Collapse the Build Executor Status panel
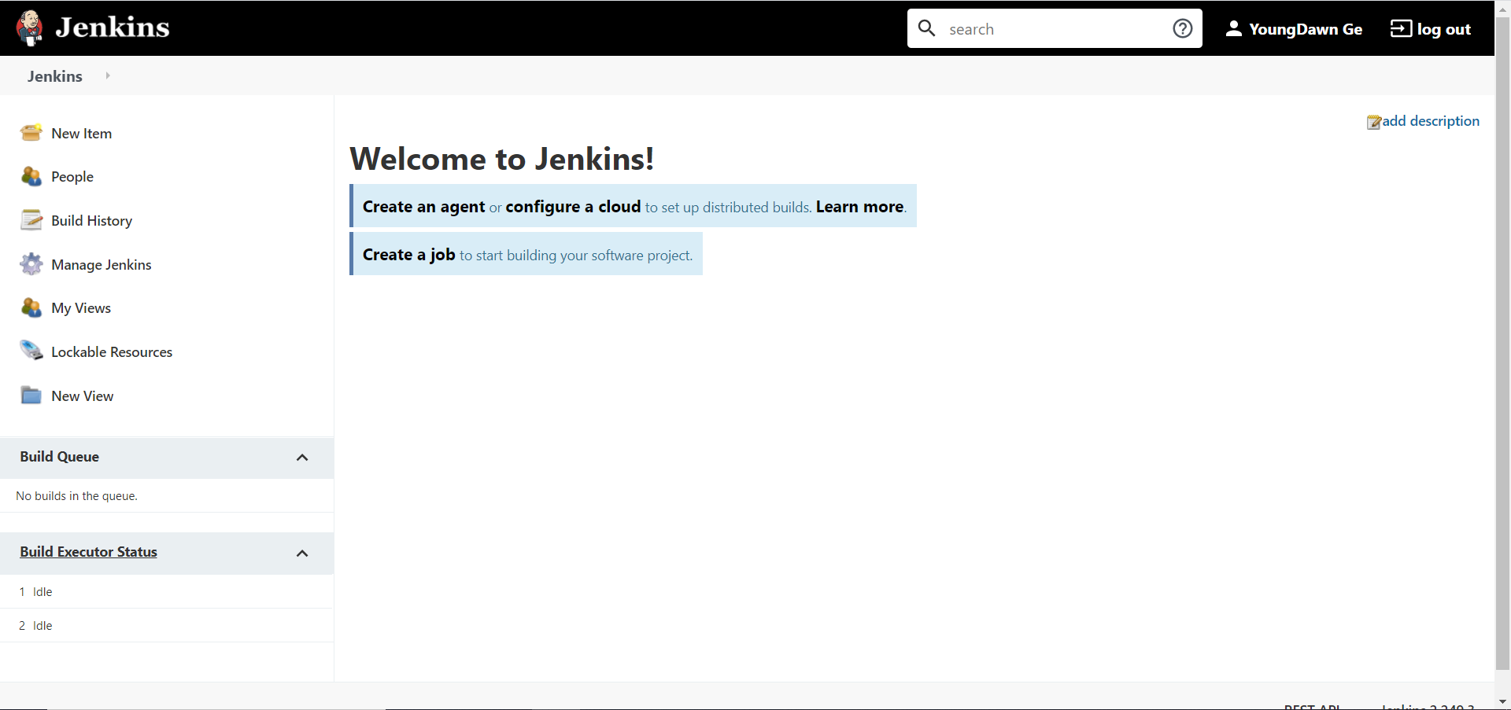Viewport: 1511px width, 710px height. pos(302,553)
